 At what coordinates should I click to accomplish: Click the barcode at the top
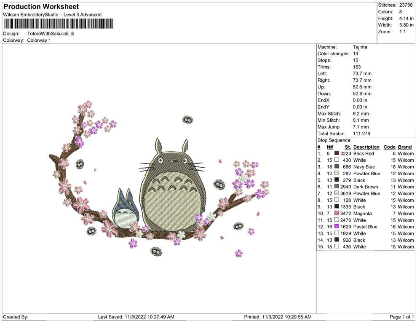tap(59, 24)
